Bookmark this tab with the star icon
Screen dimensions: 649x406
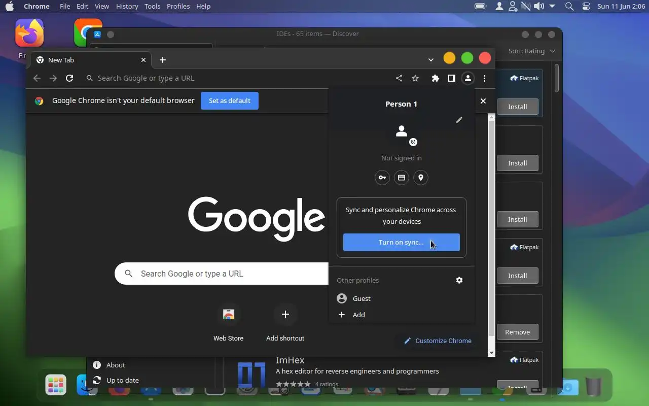click(415, 78)
